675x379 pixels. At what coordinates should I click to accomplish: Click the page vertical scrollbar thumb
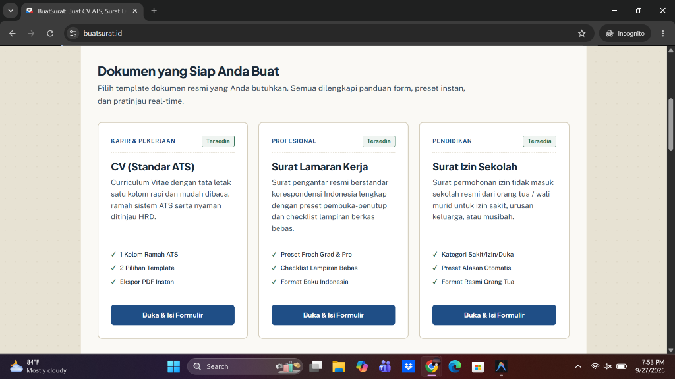pos(670,124)
